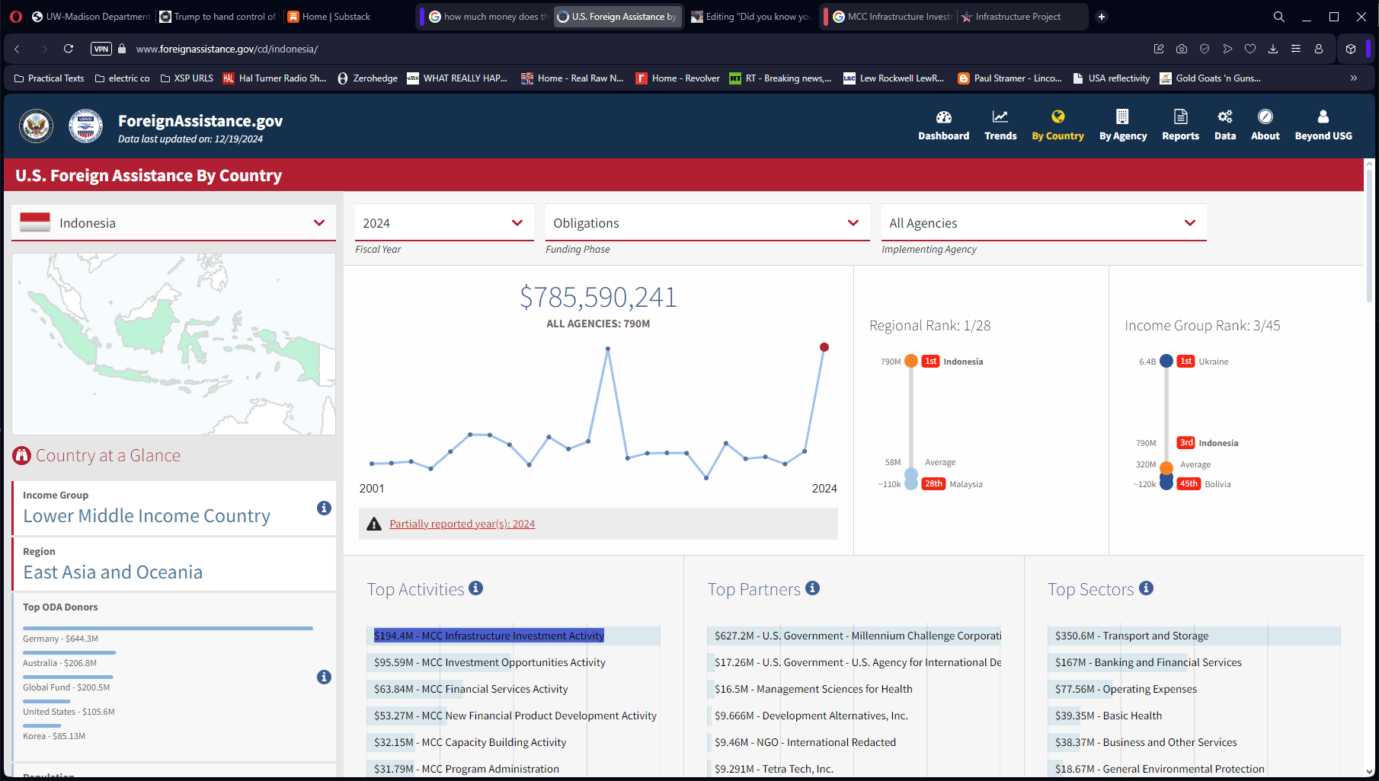Click blue Ukraine marker on Income Group scale
Image resolution: width=1379 pixels, height=781 pixels.
[x=1166, y=361]
